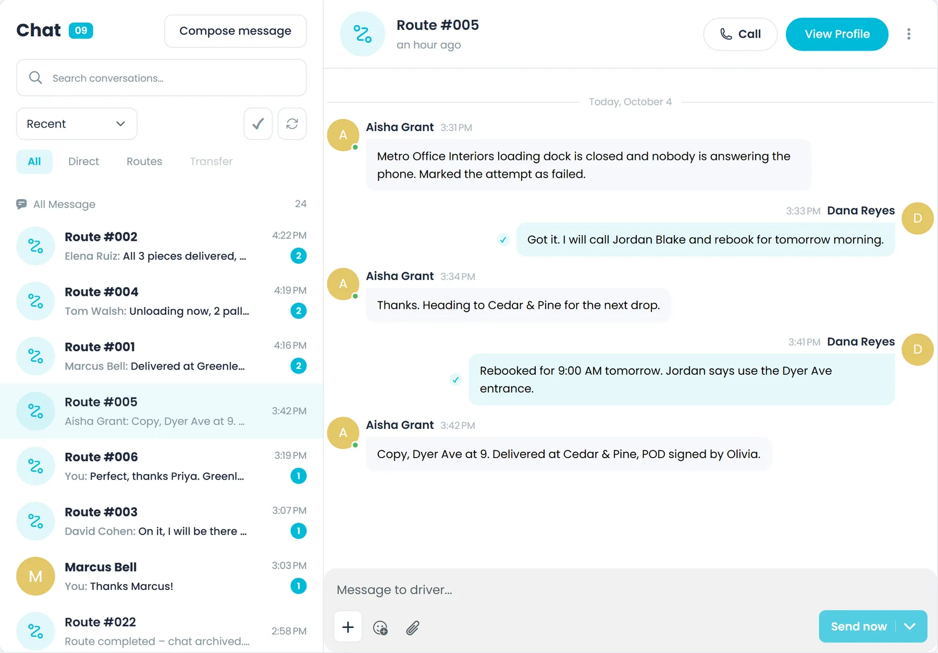Viewport: 938px width, 653px height.
Task: Select the All filter tab
Action: (x=34, y=162)
